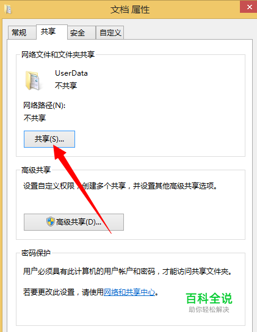Go to the 自定义 tab
The height and width of the screenshot is (332, 257).
[x=110, y=33]
